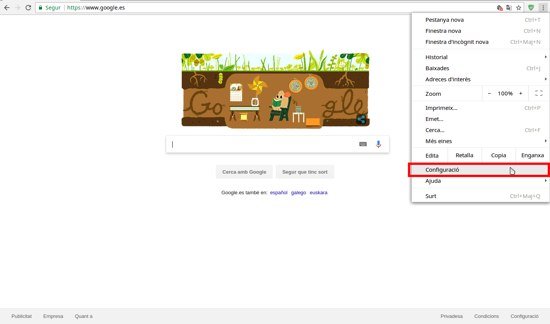The height and width of the screenshot is (324, 550).
Task: Share the doodle using the share icon
Action: click(361, 119)
